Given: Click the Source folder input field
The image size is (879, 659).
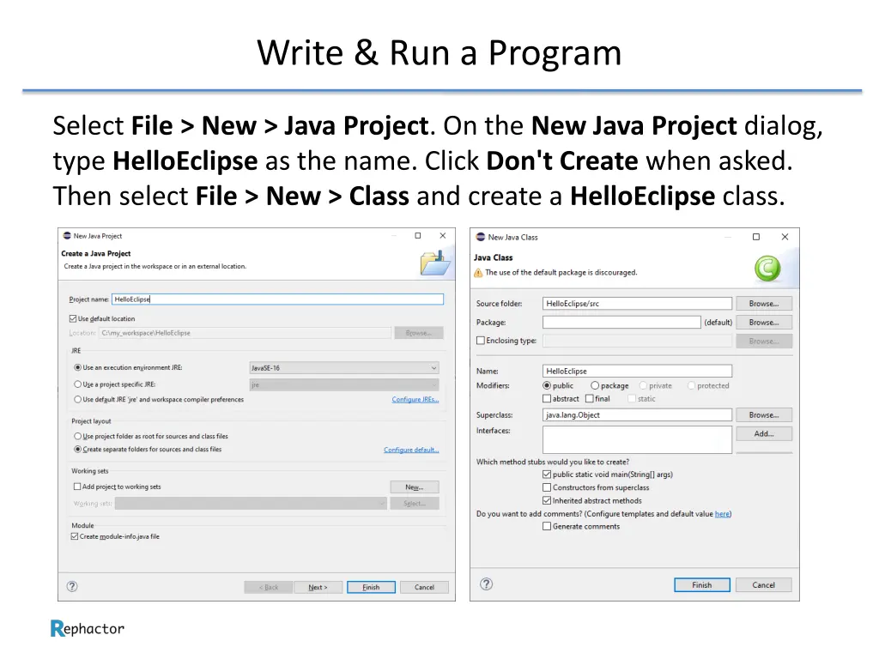Looking at the screenshot, I should (x=637, y=304).
